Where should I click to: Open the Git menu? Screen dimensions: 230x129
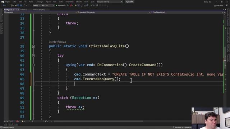pyautogui.click(x=26, y=2)
